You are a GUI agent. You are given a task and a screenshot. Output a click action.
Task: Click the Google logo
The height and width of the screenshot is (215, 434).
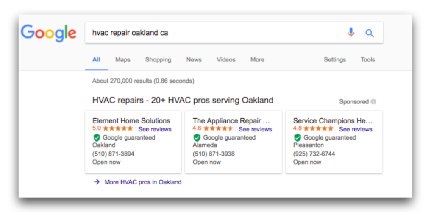[49, 33]
